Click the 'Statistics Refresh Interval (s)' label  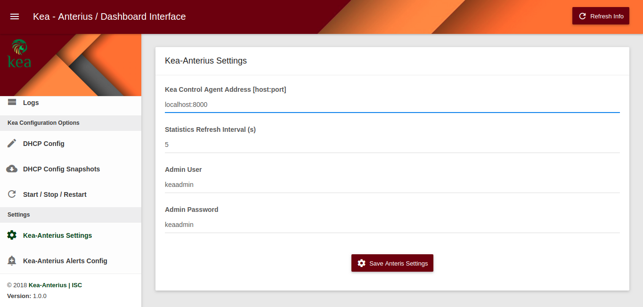click(x=210, y=129)
